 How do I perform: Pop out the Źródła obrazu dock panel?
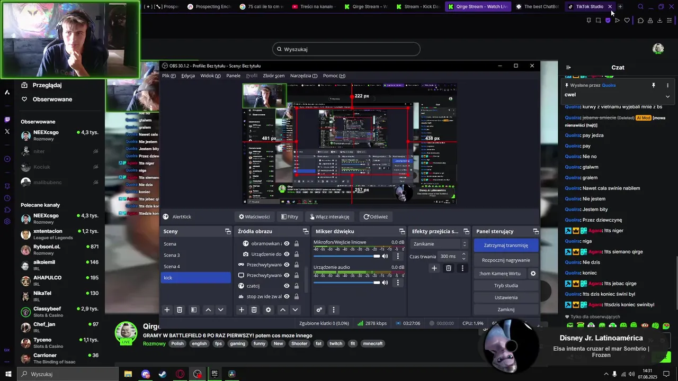(x=306, y=231)
